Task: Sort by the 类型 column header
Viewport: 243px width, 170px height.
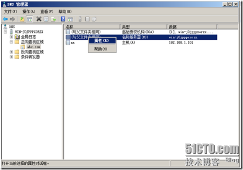Action: (x=144, y=27)
